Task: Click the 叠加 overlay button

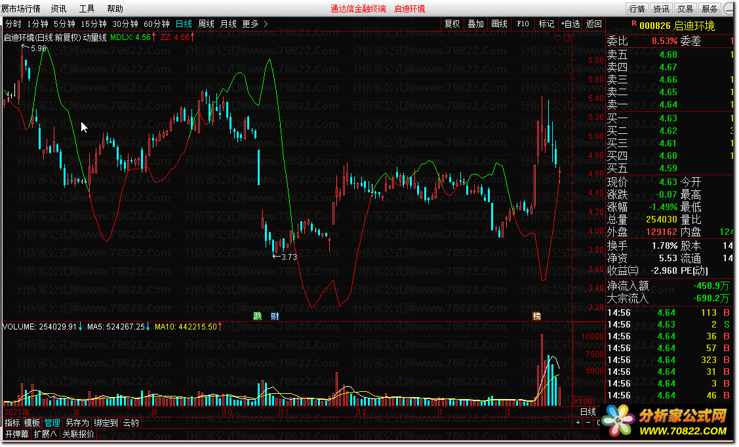Action: coord(475,24)
